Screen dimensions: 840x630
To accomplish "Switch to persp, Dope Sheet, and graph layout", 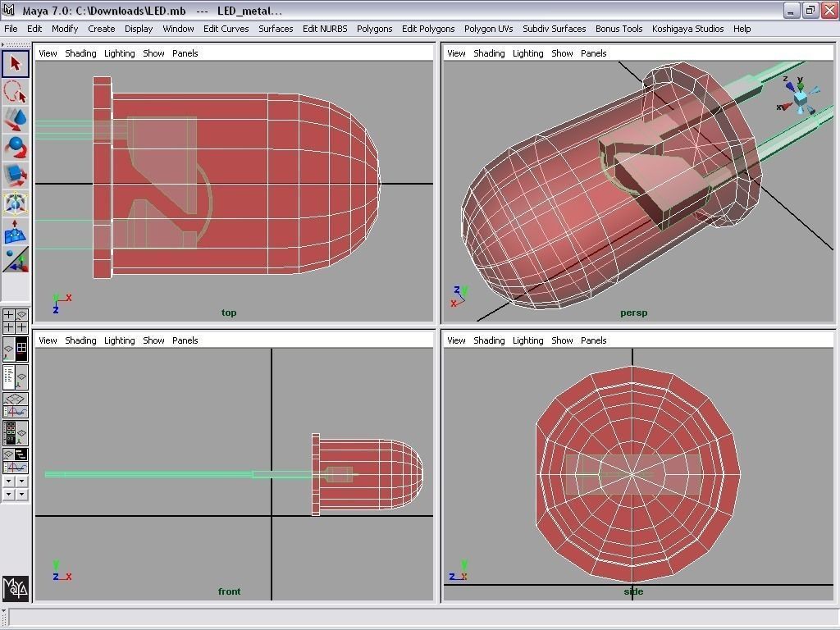I will coord(15,461).
